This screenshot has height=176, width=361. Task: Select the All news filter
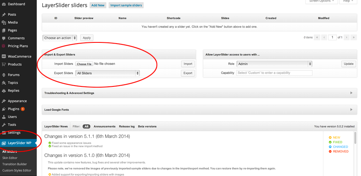(86, 126)
